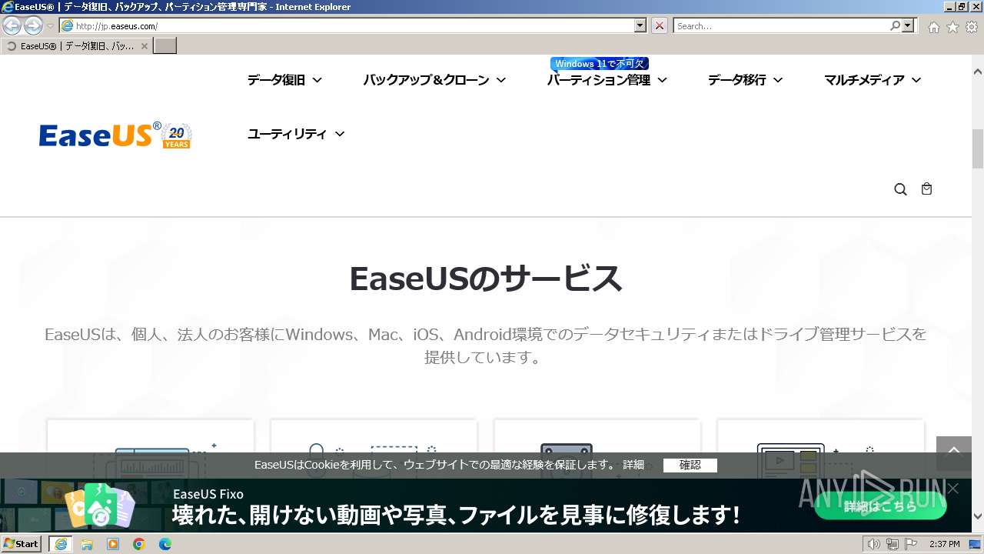Open the Favorites star icon
This screenshot has height=554, width=984.
coord(952,27)
